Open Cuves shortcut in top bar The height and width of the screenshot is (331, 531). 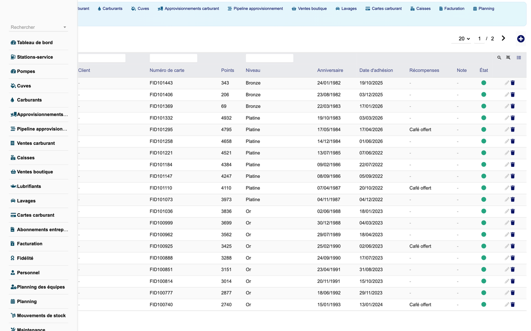[140, 8]
